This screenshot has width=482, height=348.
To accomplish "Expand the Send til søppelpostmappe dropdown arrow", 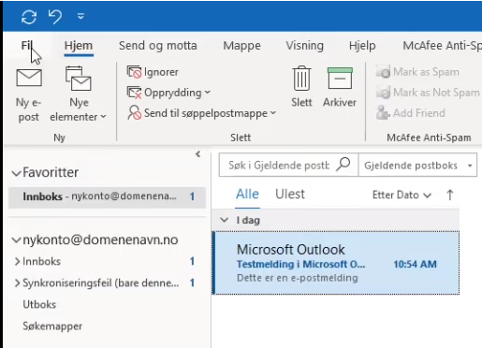I will [273, 113].
